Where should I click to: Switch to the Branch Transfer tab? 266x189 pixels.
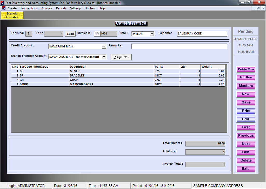(12, 15)
